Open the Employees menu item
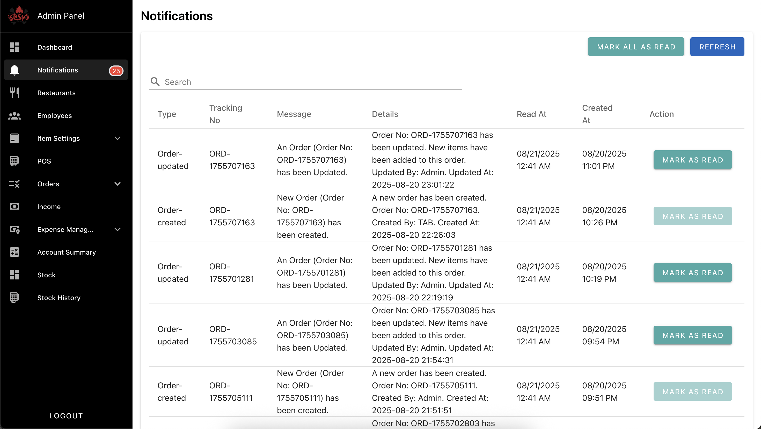Screen dimensions: 761x429 (x=55, y=116)
